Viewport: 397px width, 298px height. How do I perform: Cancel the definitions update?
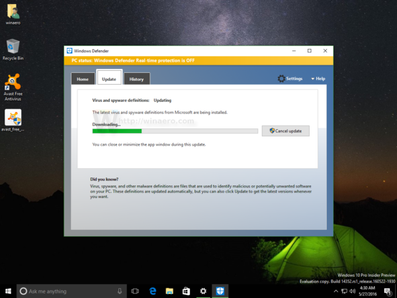286,131
